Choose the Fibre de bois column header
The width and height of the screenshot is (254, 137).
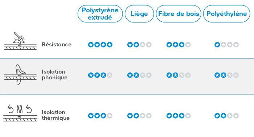click(x=179, y=14)
